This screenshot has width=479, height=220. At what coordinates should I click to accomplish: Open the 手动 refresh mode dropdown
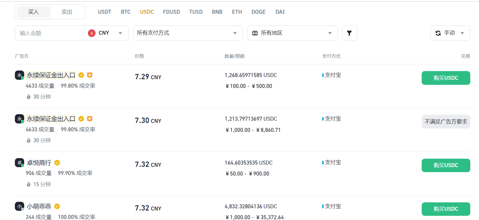point(450,33)
